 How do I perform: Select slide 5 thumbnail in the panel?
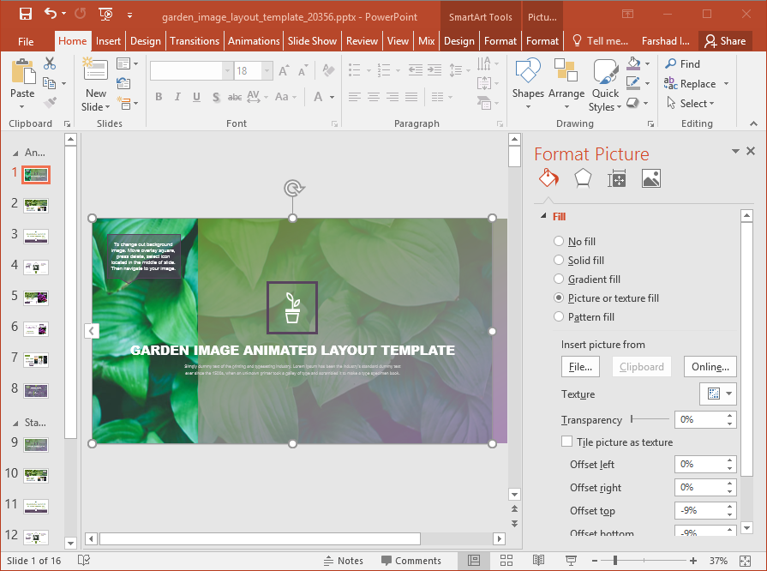36,298
